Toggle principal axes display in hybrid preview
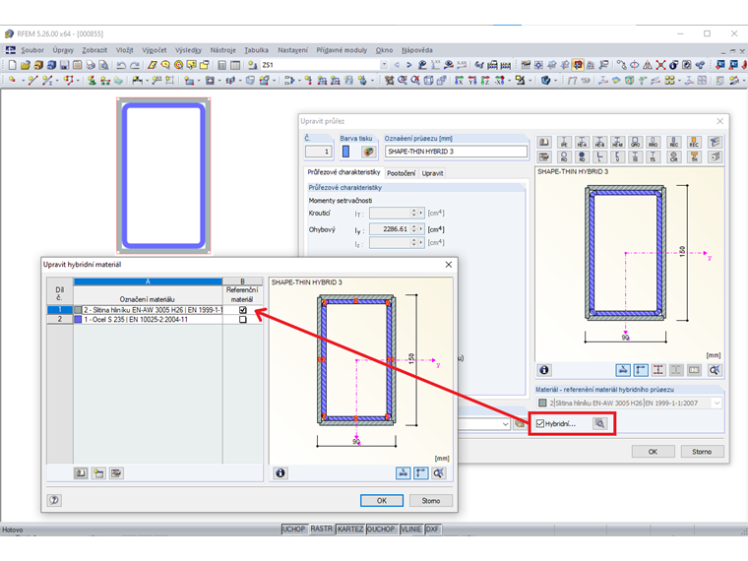 tap(421, 472)
